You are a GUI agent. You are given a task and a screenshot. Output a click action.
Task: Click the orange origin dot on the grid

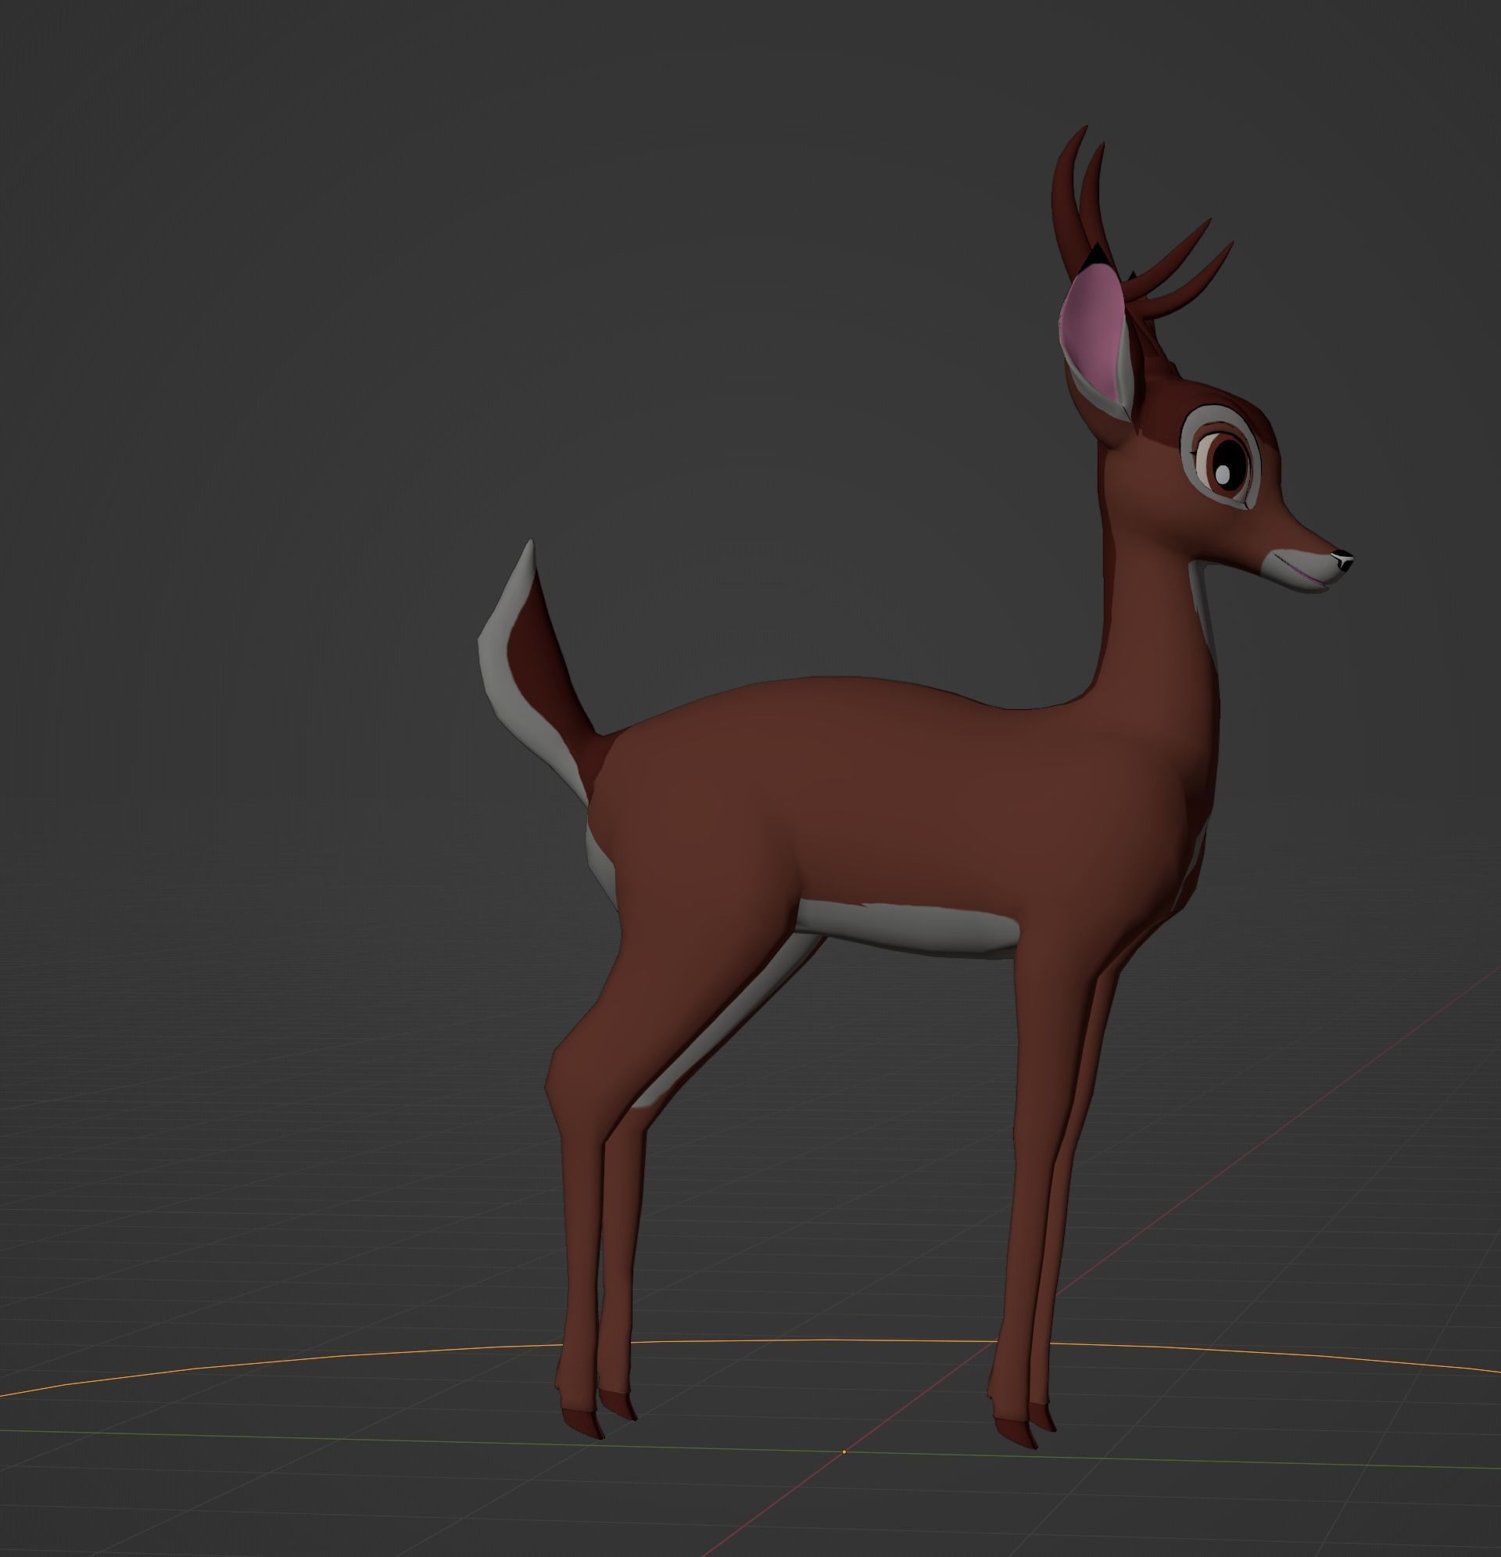tap(844, 1452)
